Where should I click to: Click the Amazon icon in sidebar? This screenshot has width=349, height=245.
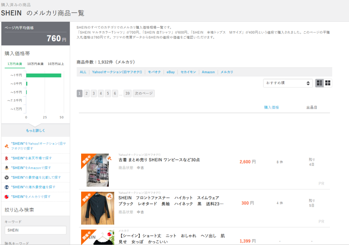click(x=6, y=168)
